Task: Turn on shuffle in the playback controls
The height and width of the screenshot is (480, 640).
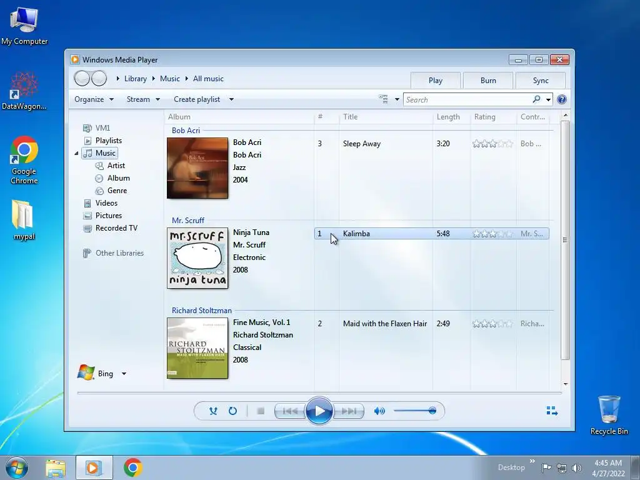Action: (213, 411)
